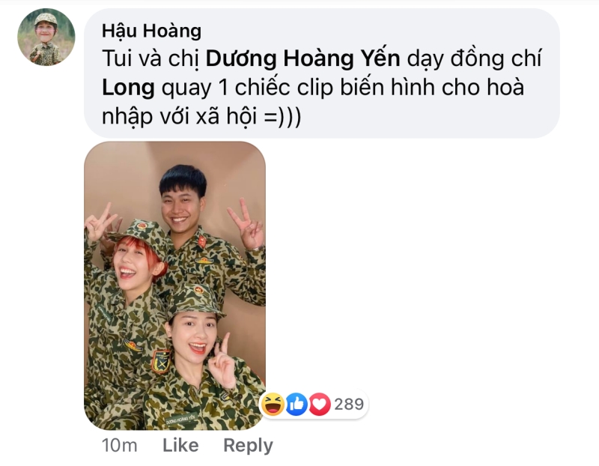Reply to Hậu Hoàng's comment

249,445
